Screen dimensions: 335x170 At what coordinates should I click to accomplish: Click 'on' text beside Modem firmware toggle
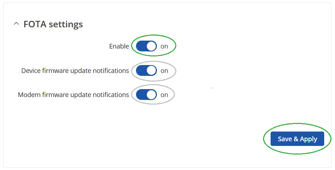[164, 95]
